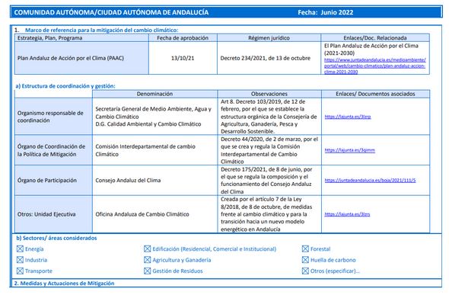Select the banner title Comunidad Autónoma de Andalucía
The height and width of the screenshot is (295, 449).
111,12
